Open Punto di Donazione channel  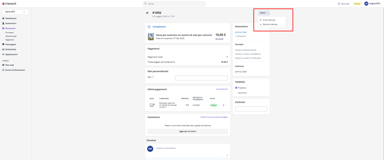pos(15,70)
